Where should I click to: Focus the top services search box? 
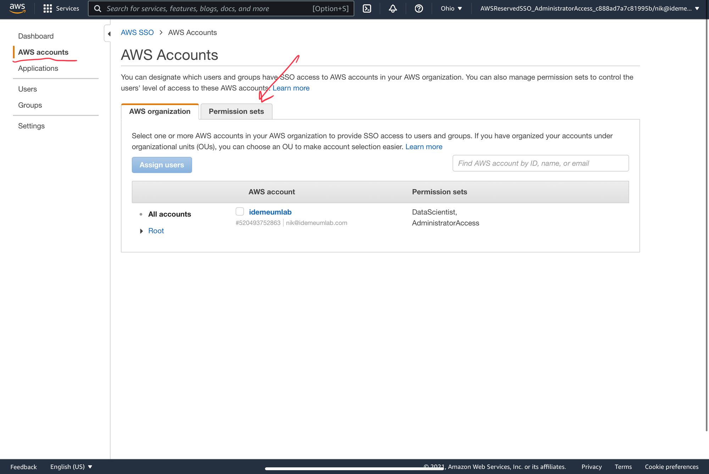(221, 9)
